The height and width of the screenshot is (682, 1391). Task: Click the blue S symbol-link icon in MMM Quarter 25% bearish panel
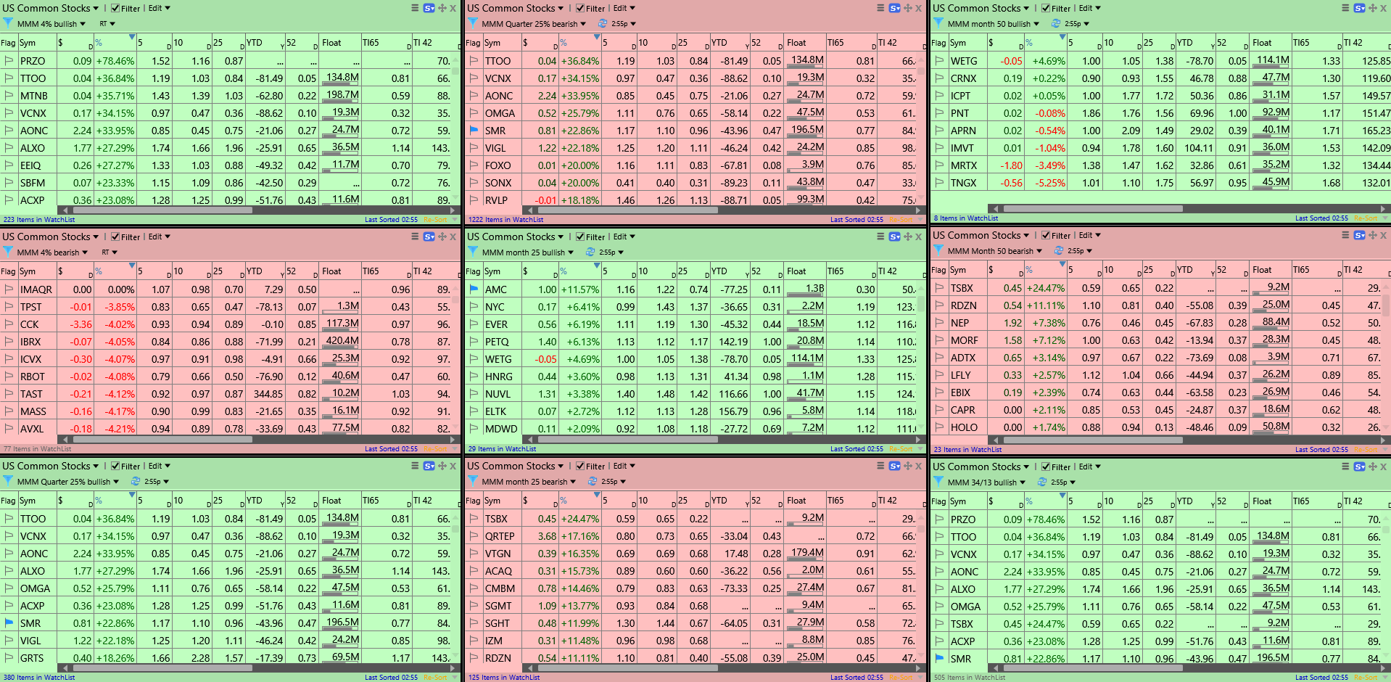pyautogui.click(x=894, y=8)
